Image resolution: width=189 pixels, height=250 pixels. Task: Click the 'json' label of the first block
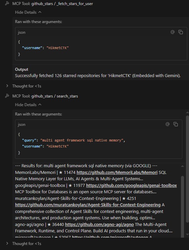[21, 32]
